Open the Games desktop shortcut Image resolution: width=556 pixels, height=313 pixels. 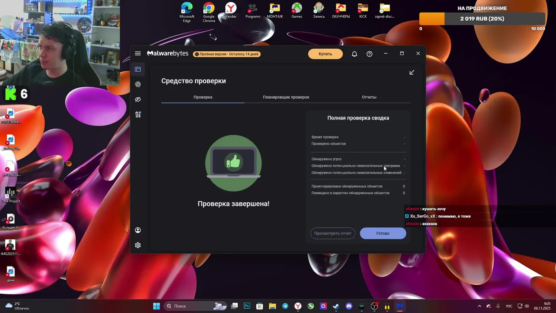coord(297,11)
